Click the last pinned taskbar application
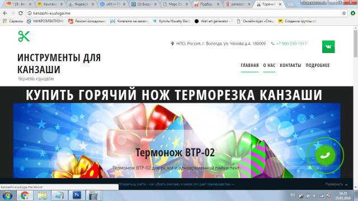The image size is (358, 201). [x=93, y=195]
